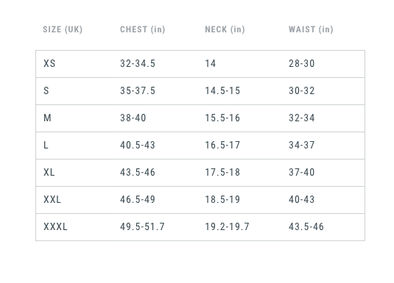Click waist value 37-40
394x283 pixels.
pos(301,172)
